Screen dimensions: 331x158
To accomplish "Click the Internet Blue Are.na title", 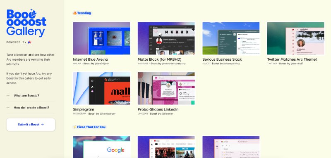I will pos(90,59).
